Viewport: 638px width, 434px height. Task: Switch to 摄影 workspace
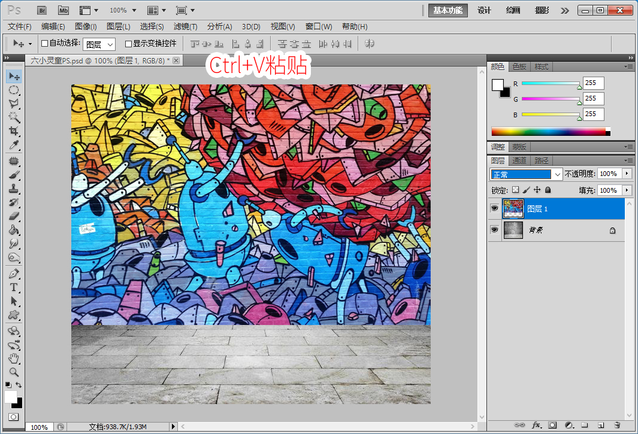pos(542,11)
